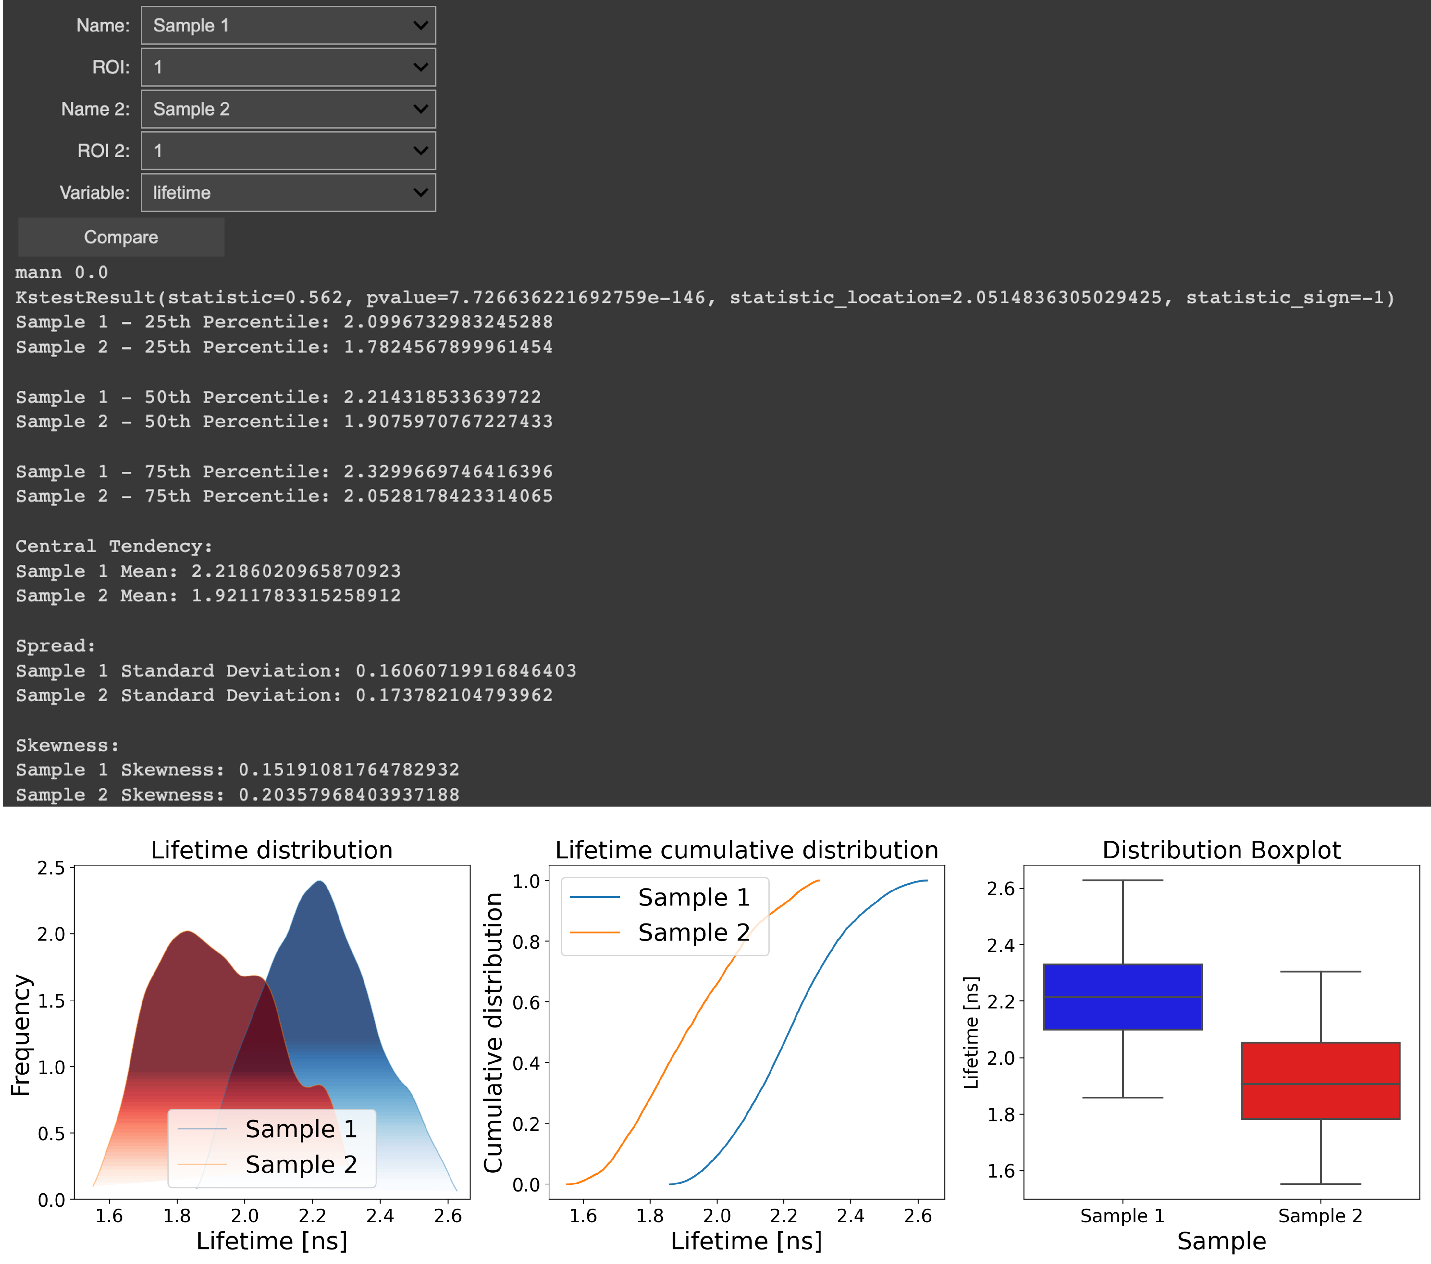
Task: Open the Name dropdown showing Sample 1
Action: (x=288, y=26)
